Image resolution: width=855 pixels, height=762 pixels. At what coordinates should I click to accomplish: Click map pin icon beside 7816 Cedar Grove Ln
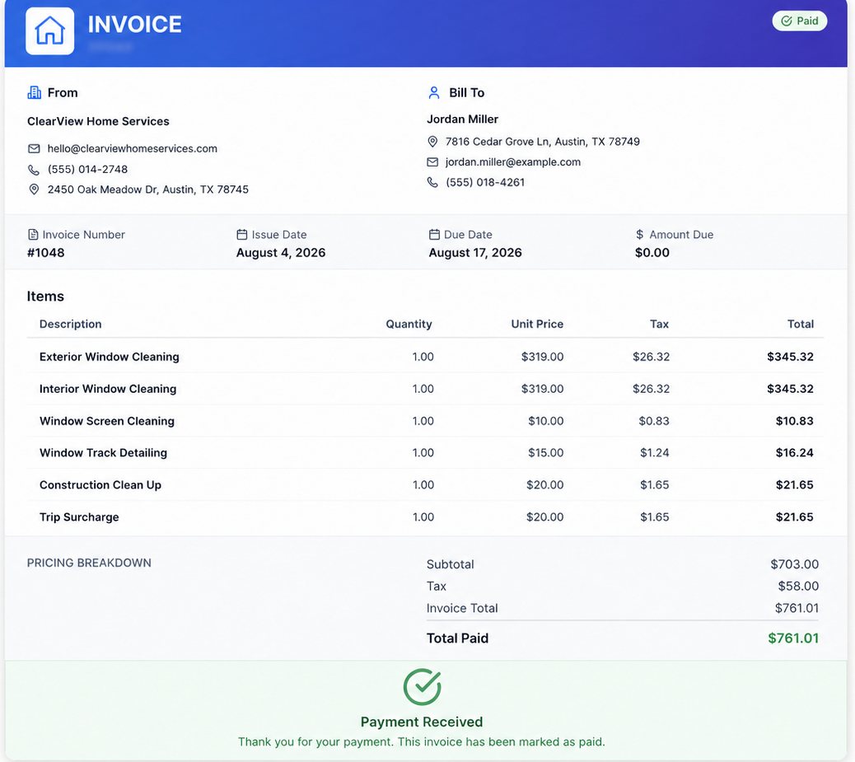pos(432,142)
